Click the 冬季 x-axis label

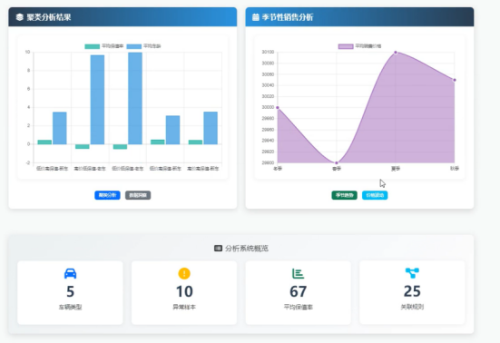pos(278,168)
